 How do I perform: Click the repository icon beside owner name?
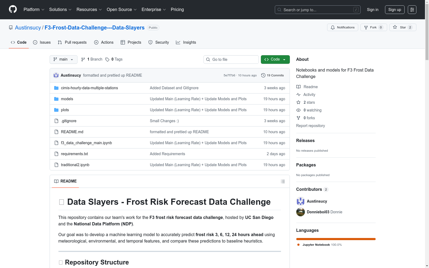tap(11, 28)
